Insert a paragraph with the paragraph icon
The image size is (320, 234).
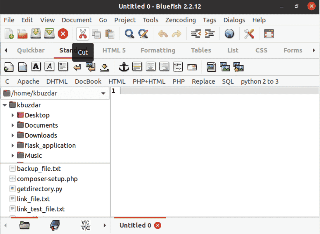click(63, 67)
